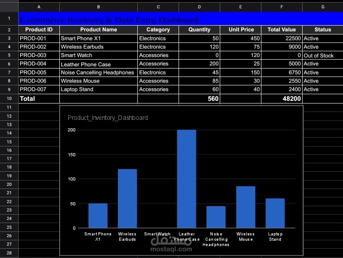
Task: Click quantity 200 cell
Action: [199, 64]
